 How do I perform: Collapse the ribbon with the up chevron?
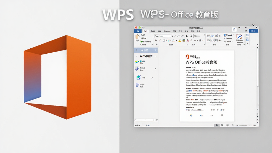(x=257, y=45)
